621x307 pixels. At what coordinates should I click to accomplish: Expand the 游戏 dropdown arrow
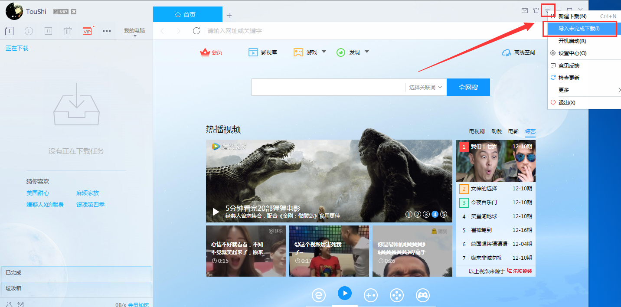[x=324, y=52]
